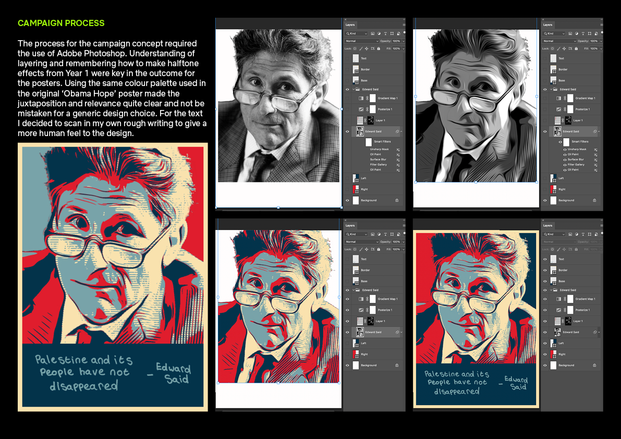Hide Posterize 1 in unbordered poster's Layers panel
The image size is (621, 439).
348,310
